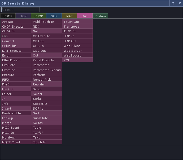Viewport: 183px width, 160px height.
Task: Choose the Info DAT
Action: [16, 104]
